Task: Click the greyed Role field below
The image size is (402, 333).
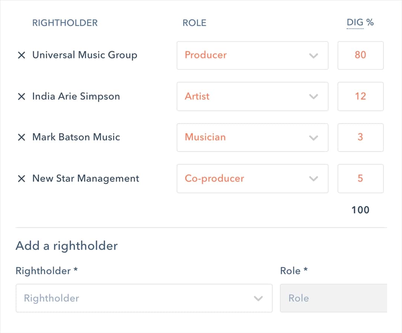Action: tap(333, 298)
